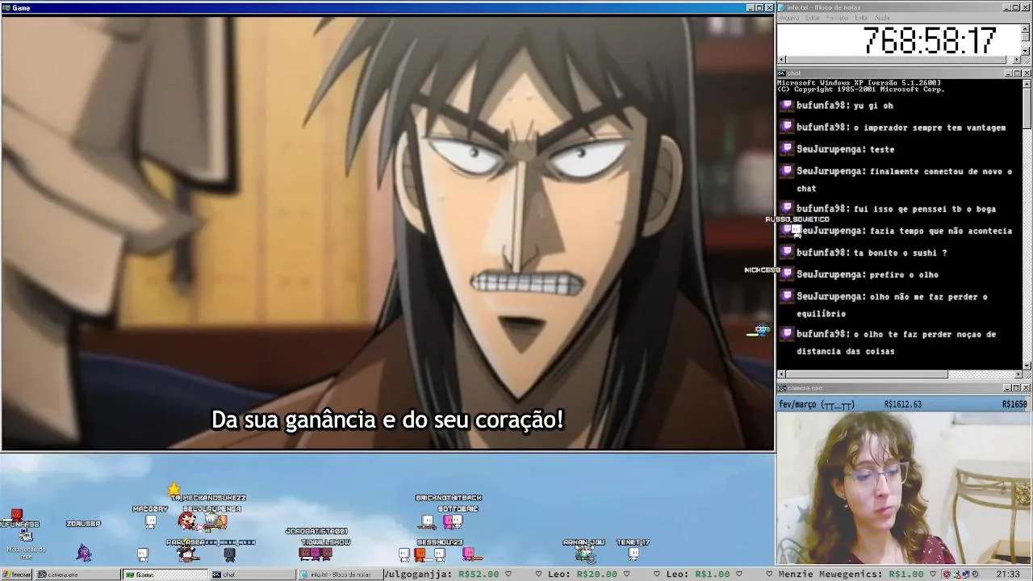Click the TENET_17 white avatar
Image resolution: width=1033 pixels, height=581 pixels.
click(x=634, y=554)
